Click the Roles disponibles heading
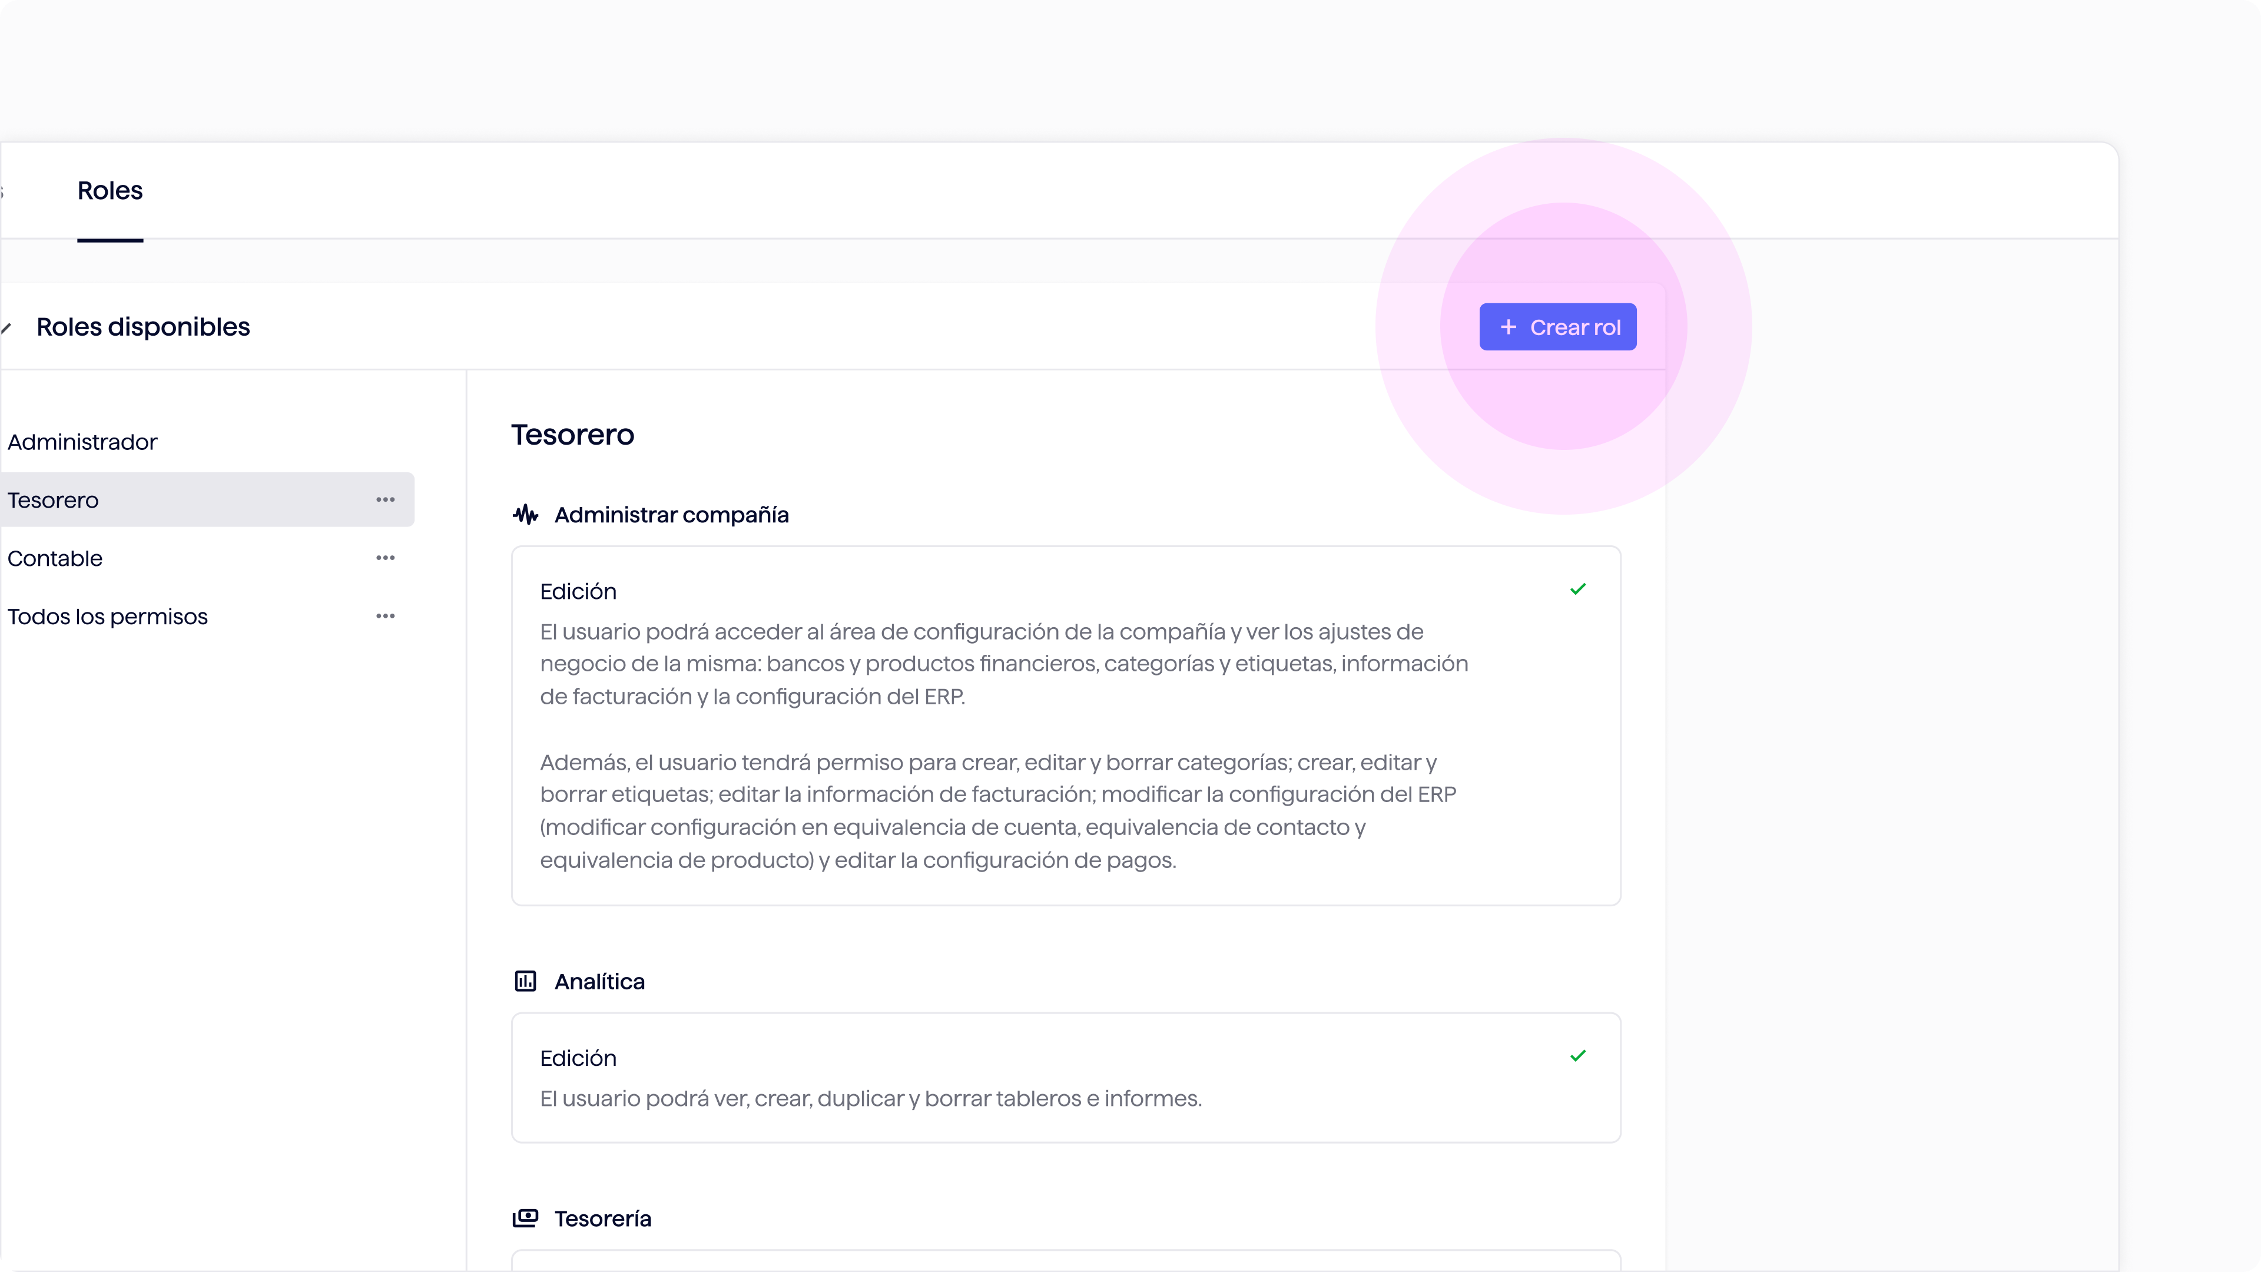 [143, 327]
